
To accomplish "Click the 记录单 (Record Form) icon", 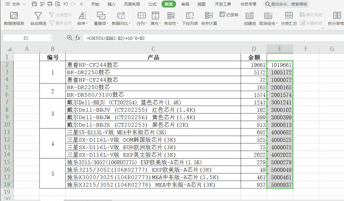I will pos(229,15).
